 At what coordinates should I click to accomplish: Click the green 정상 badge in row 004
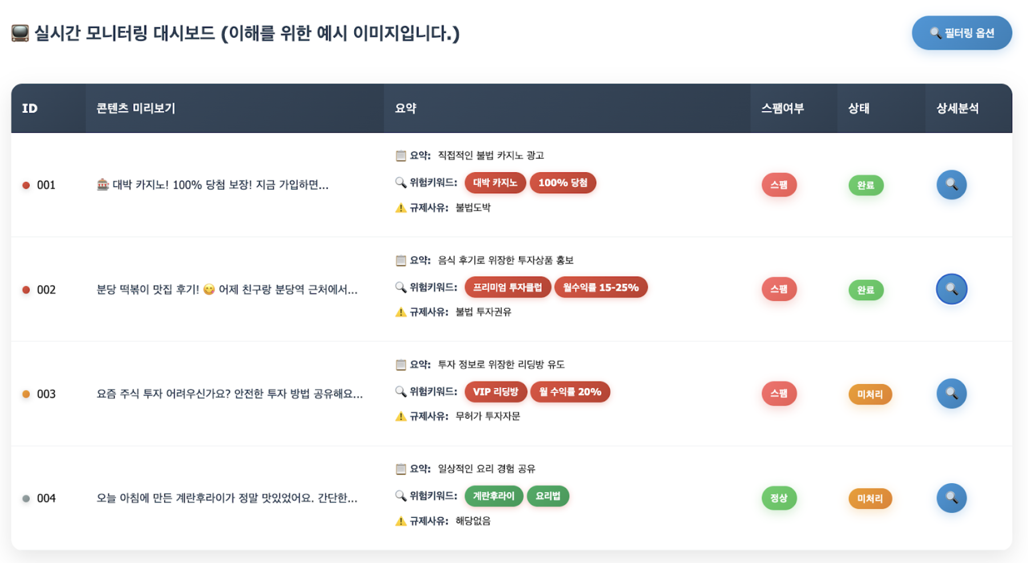point(779,498)
